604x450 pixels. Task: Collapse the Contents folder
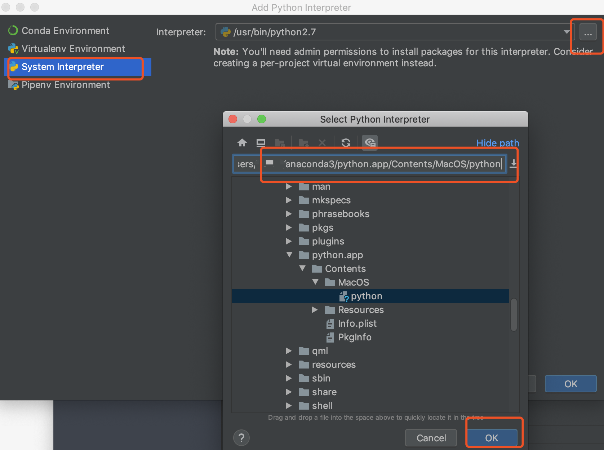[302, 269]
